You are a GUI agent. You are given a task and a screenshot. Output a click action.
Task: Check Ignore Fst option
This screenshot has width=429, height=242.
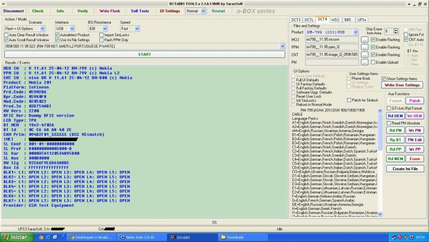406,35
